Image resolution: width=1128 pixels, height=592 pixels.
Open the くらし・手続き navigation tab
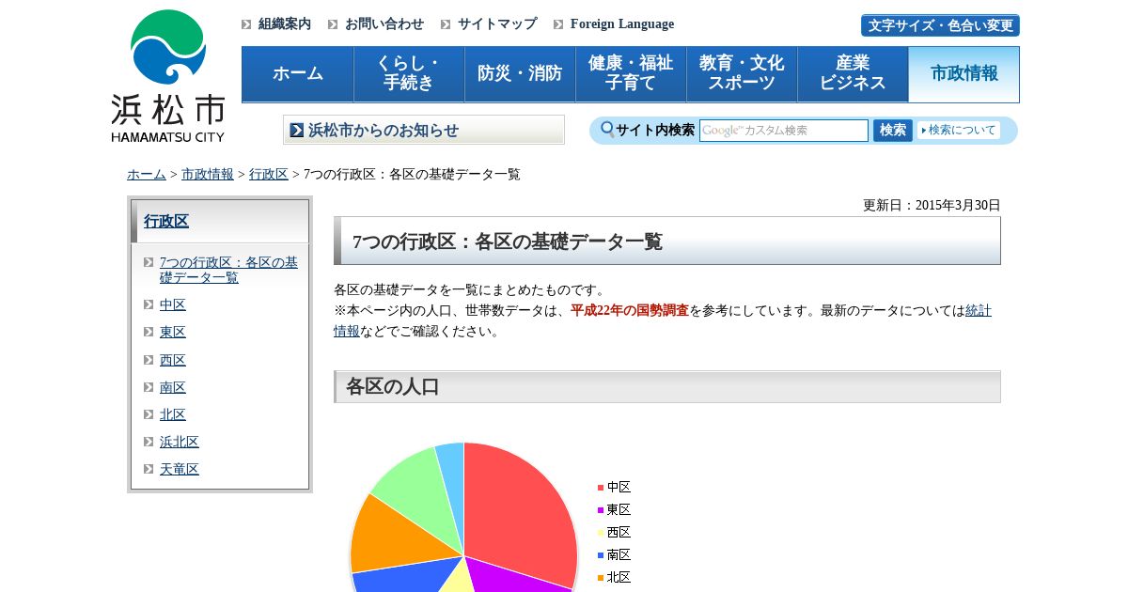click(409, 74)
